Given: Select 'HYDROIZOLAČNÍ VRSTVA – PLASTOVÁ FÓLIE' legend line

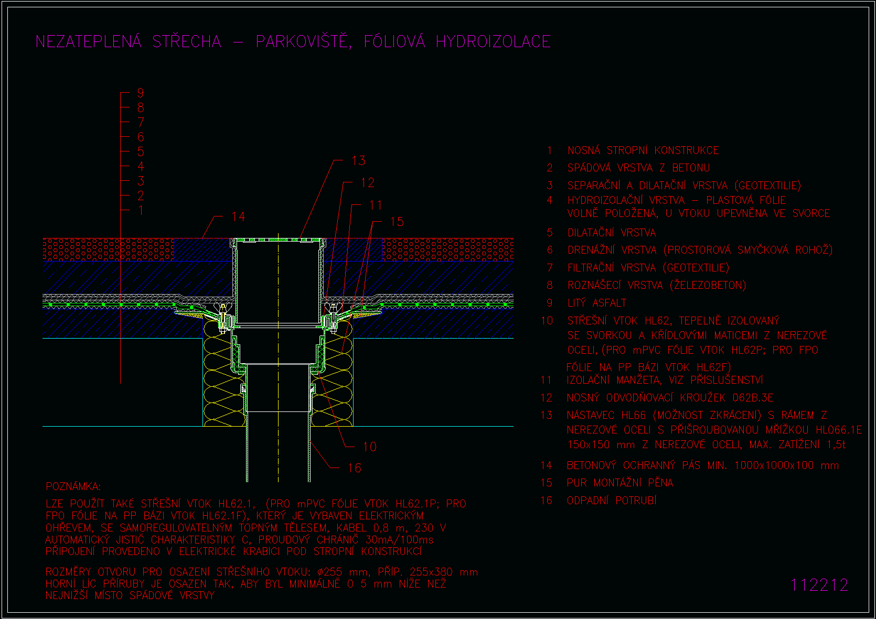Looking at the screenshot, I should [x=677, y=200].
